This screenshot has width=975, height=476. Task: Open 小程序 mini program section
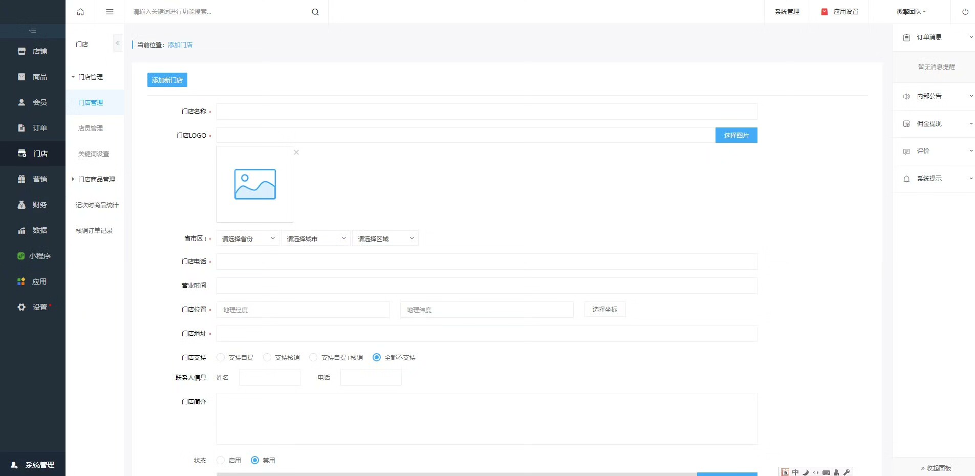(33, 256)
